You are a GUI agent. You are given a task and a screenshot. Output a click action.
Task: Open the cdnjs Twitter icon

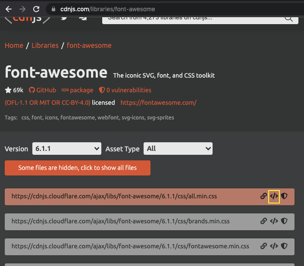pyautogui.click(x=64, y=19)
